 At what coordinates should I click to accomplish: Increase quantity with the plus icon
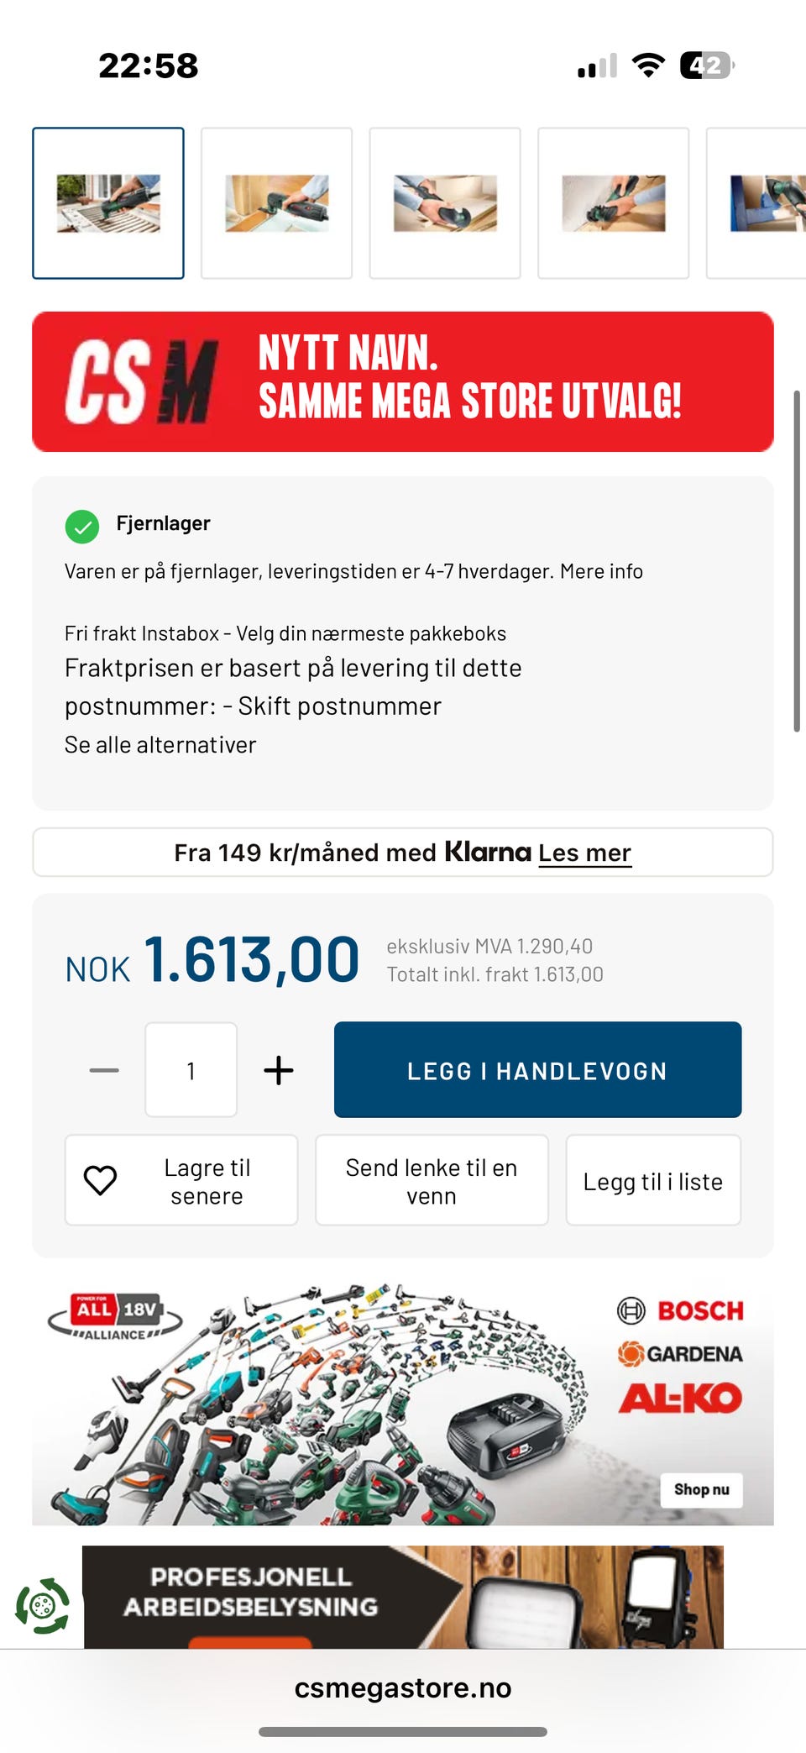pos(279,1070)
